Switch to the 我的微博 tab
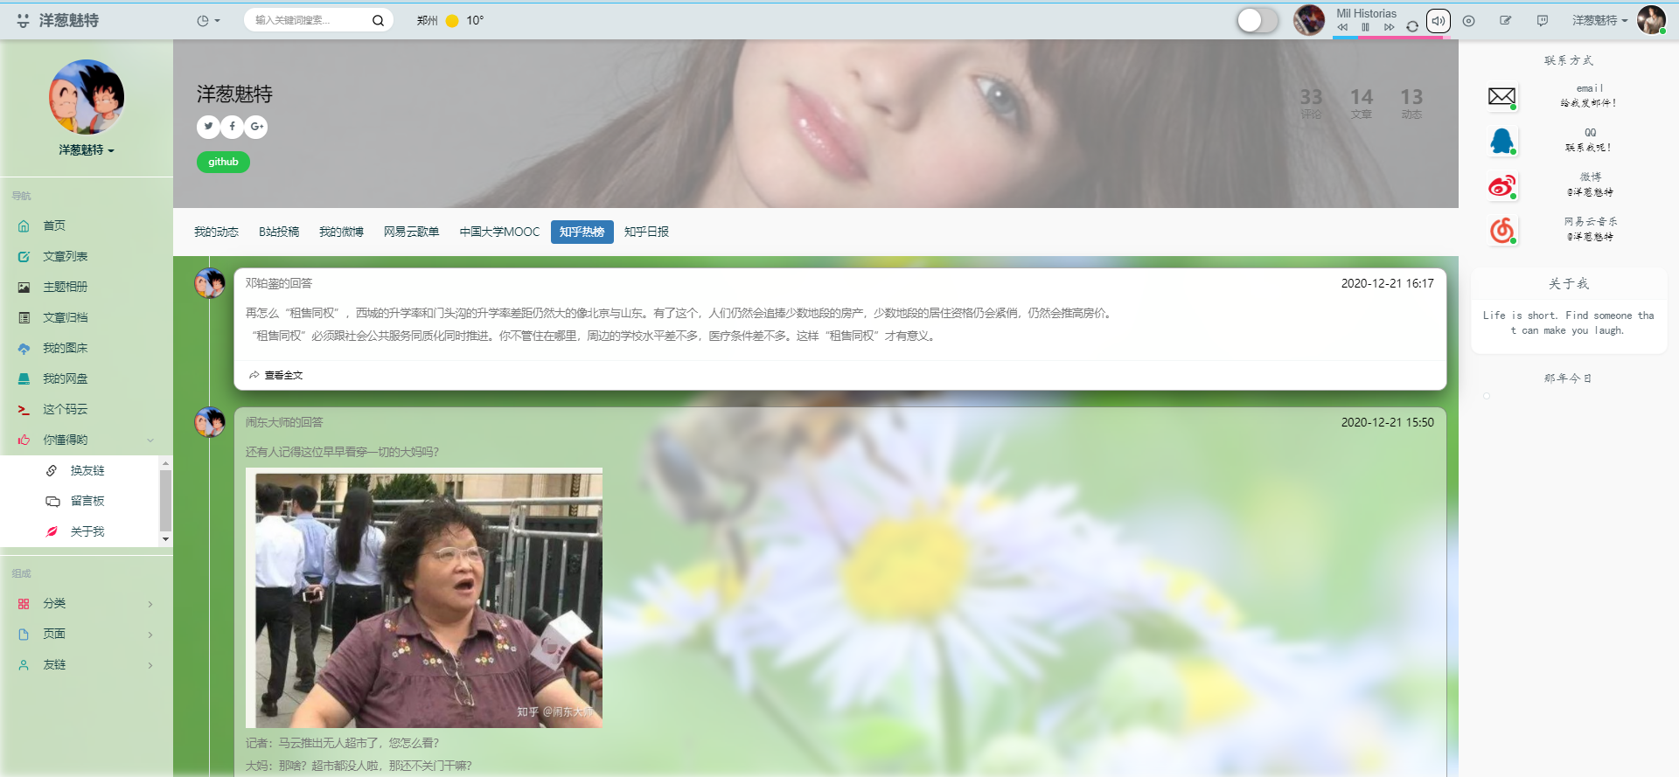The height and width of the screenshot is (777, 1679). (341, 232)
